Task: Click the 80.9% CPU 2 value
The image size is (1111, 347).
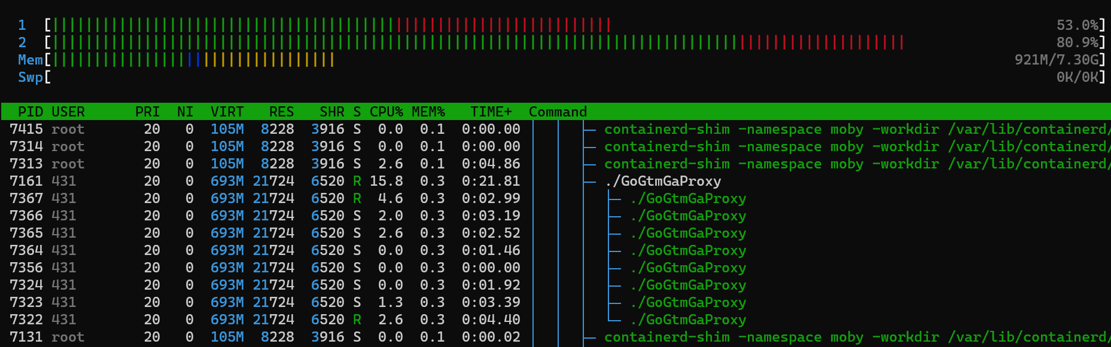Action: 1077,42
